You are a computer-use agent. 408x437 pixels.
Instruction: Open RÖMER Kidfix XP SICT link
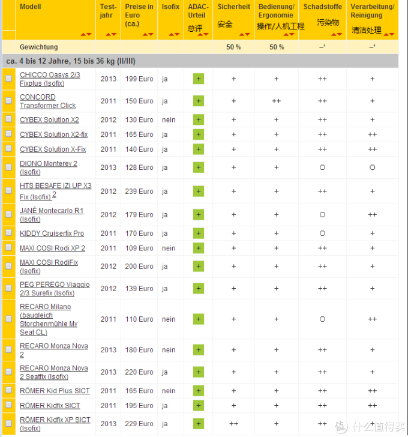click(55, 424)
